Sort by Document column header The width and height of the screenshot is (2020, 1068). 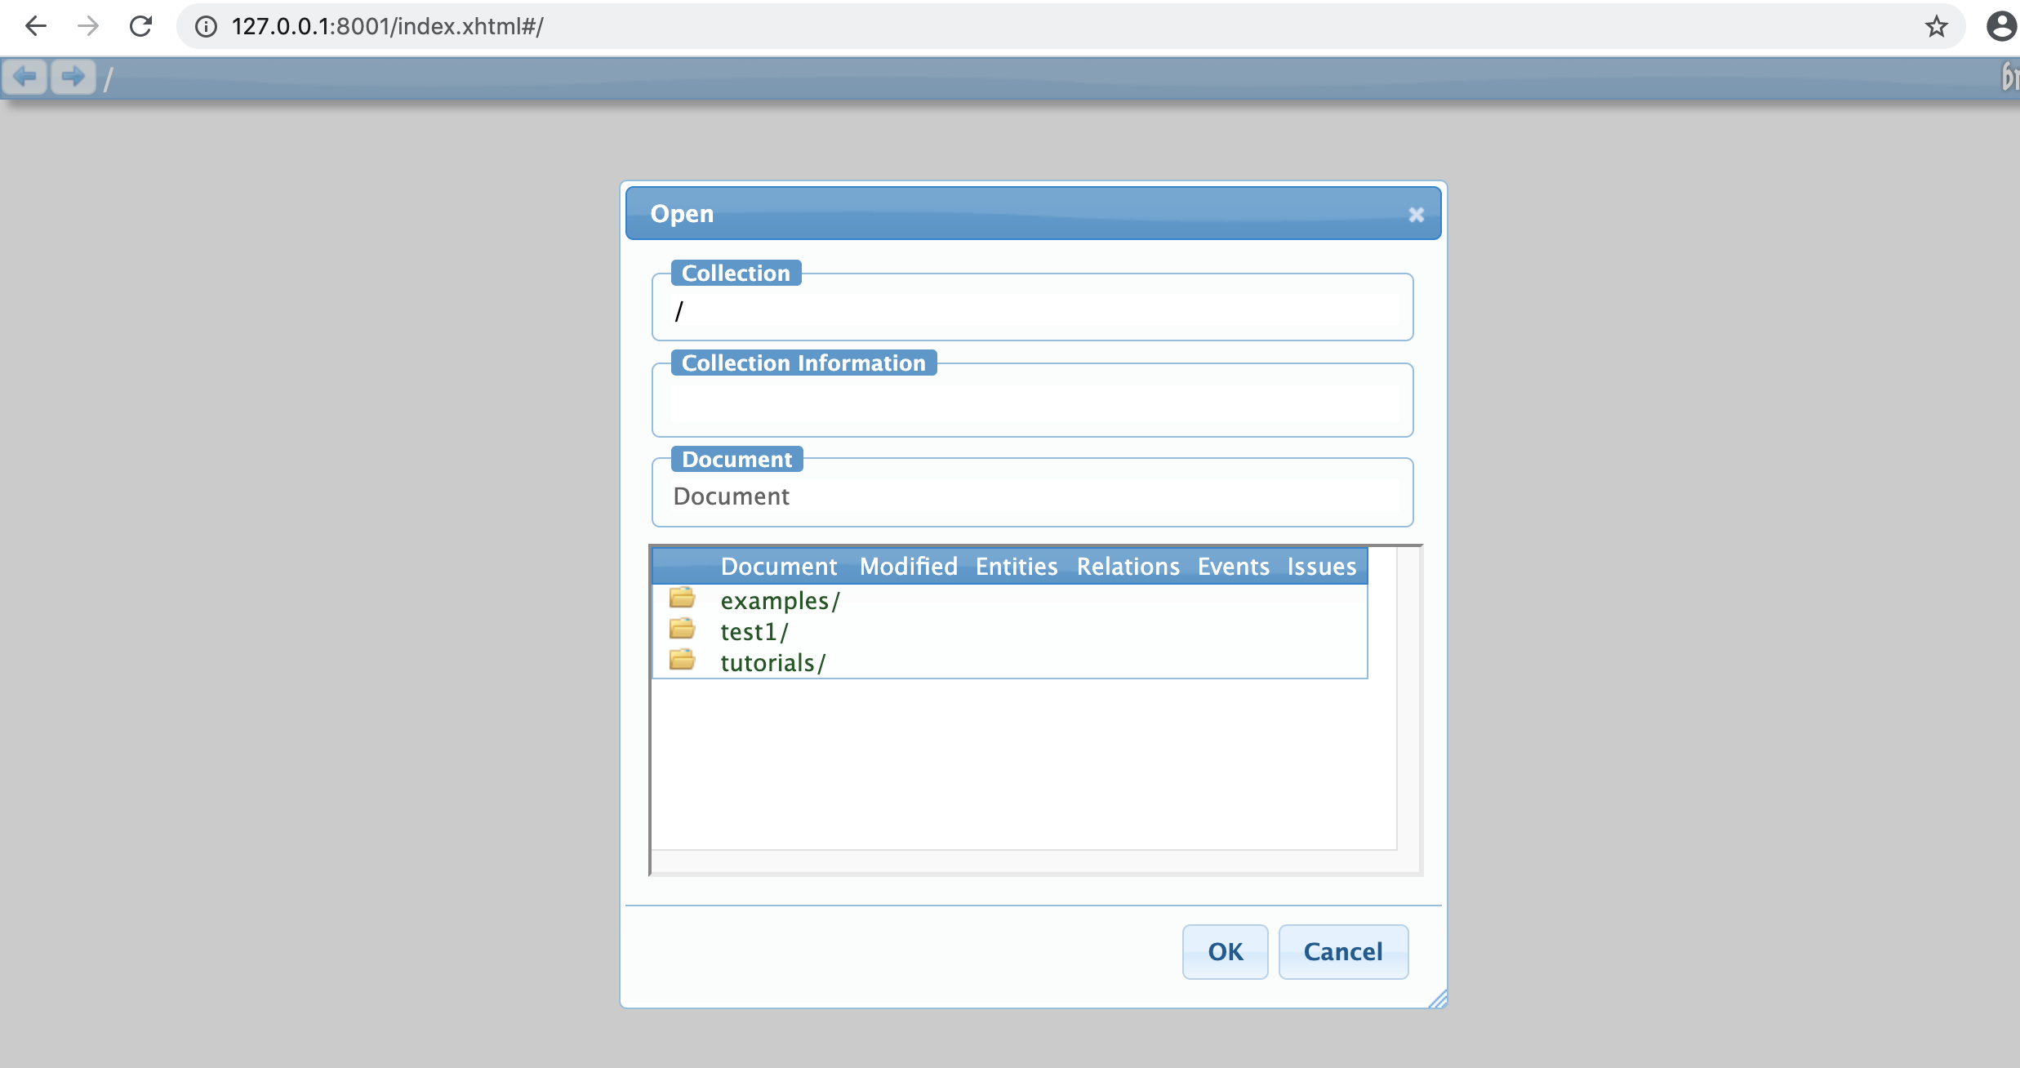pos(778,567)
